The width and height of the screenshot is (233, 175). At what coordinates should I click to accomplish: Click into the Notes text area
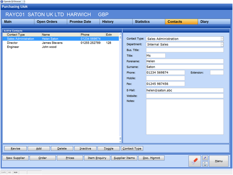(x=185, y=117)
